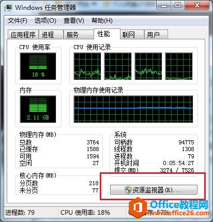This screenshot has height=222, width=213.
Task: Click the 内存 2.11 GB meter
Action: [x=38, y=109]
